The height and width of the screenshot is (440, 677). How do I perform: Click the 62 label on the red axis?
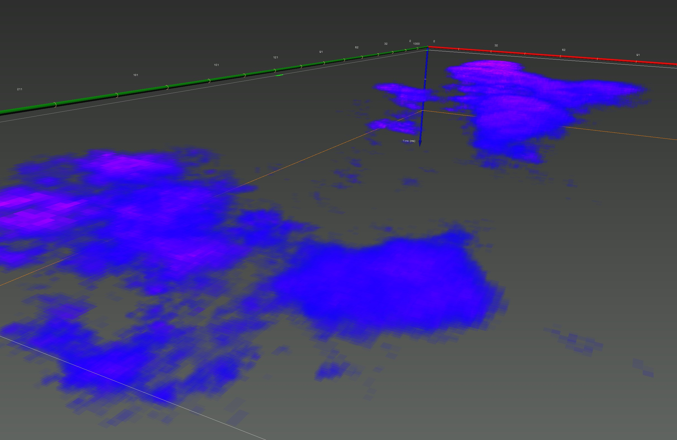[x=564, y=50]
